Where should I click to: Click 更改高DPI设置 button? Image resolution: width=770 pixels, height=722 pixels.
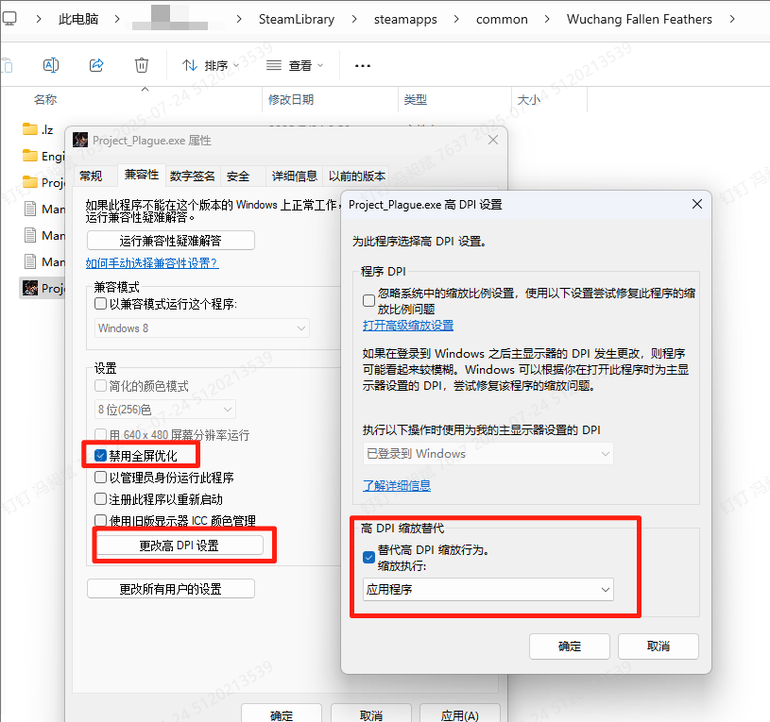(x=180, y=546)
